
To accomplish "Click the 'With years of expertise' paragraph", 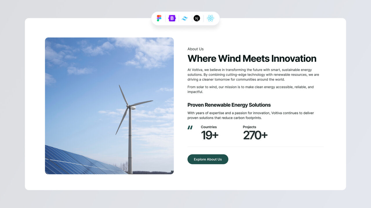I will point(250,115).
